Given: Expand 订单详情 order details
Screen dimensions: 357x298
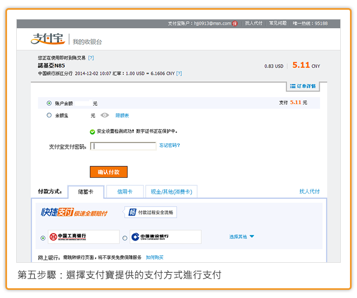Looking at the screenshot, I should (302, 86).
